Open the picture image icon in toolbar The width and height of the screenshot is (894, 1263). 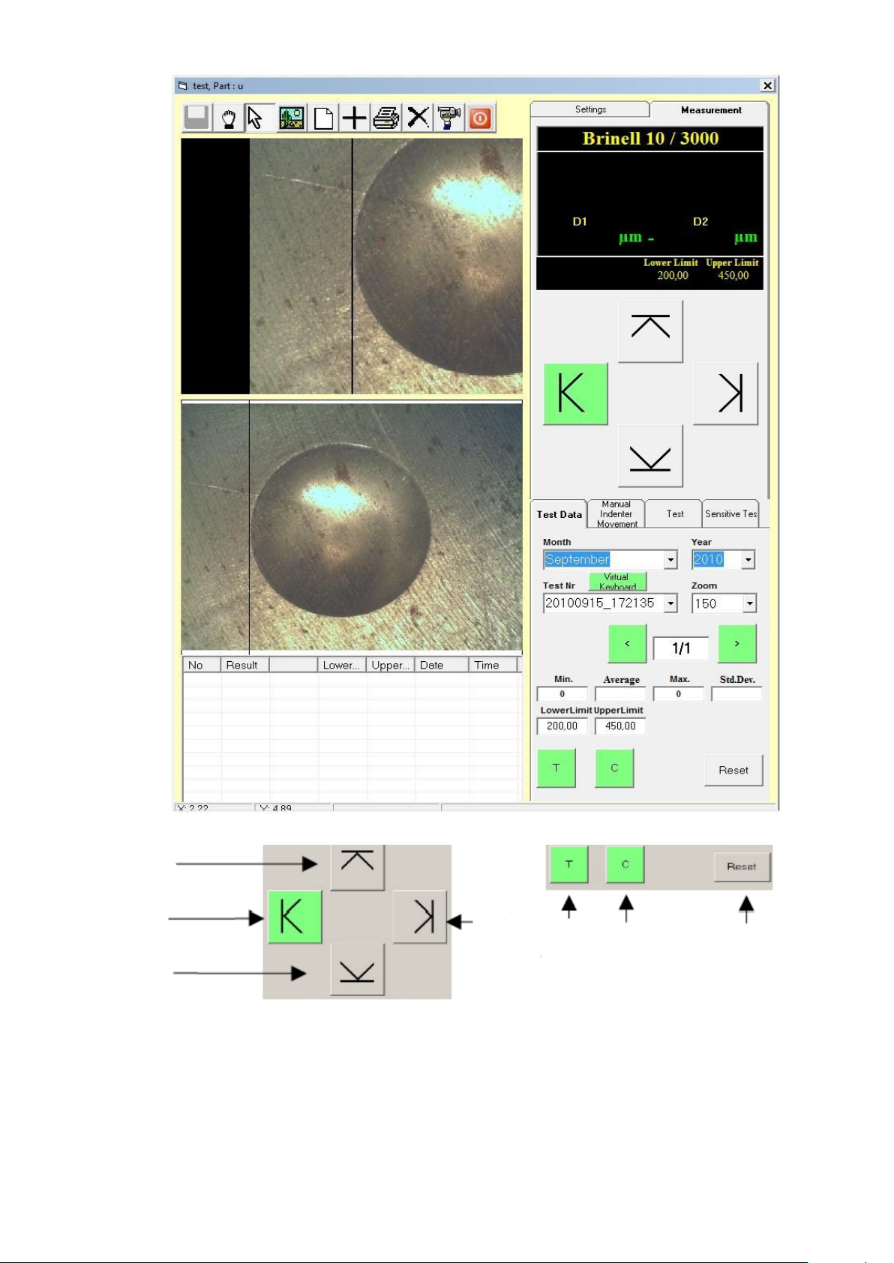point(291,118)
